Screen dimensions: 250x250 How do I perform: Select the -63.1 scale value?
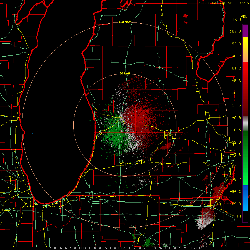235,167
